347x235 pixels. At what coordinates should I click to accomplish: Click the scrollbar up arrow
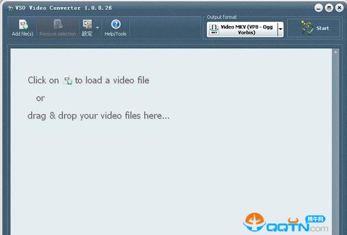(335, 52)
